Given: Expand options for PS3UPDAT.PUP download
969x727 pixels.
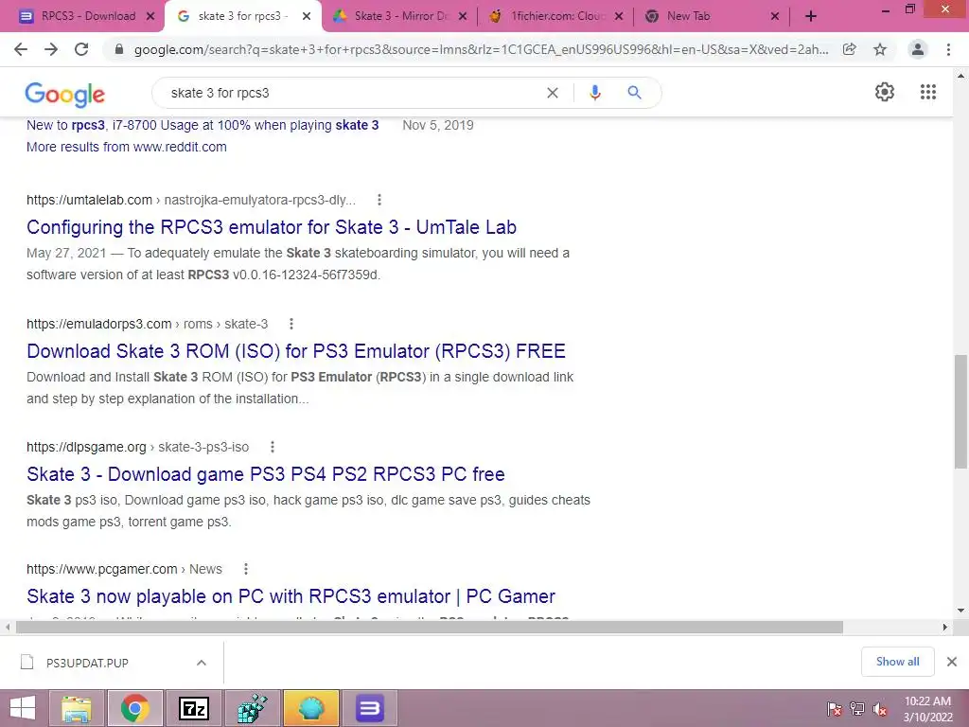Looking at the screenshot, I should click(202, 663).
